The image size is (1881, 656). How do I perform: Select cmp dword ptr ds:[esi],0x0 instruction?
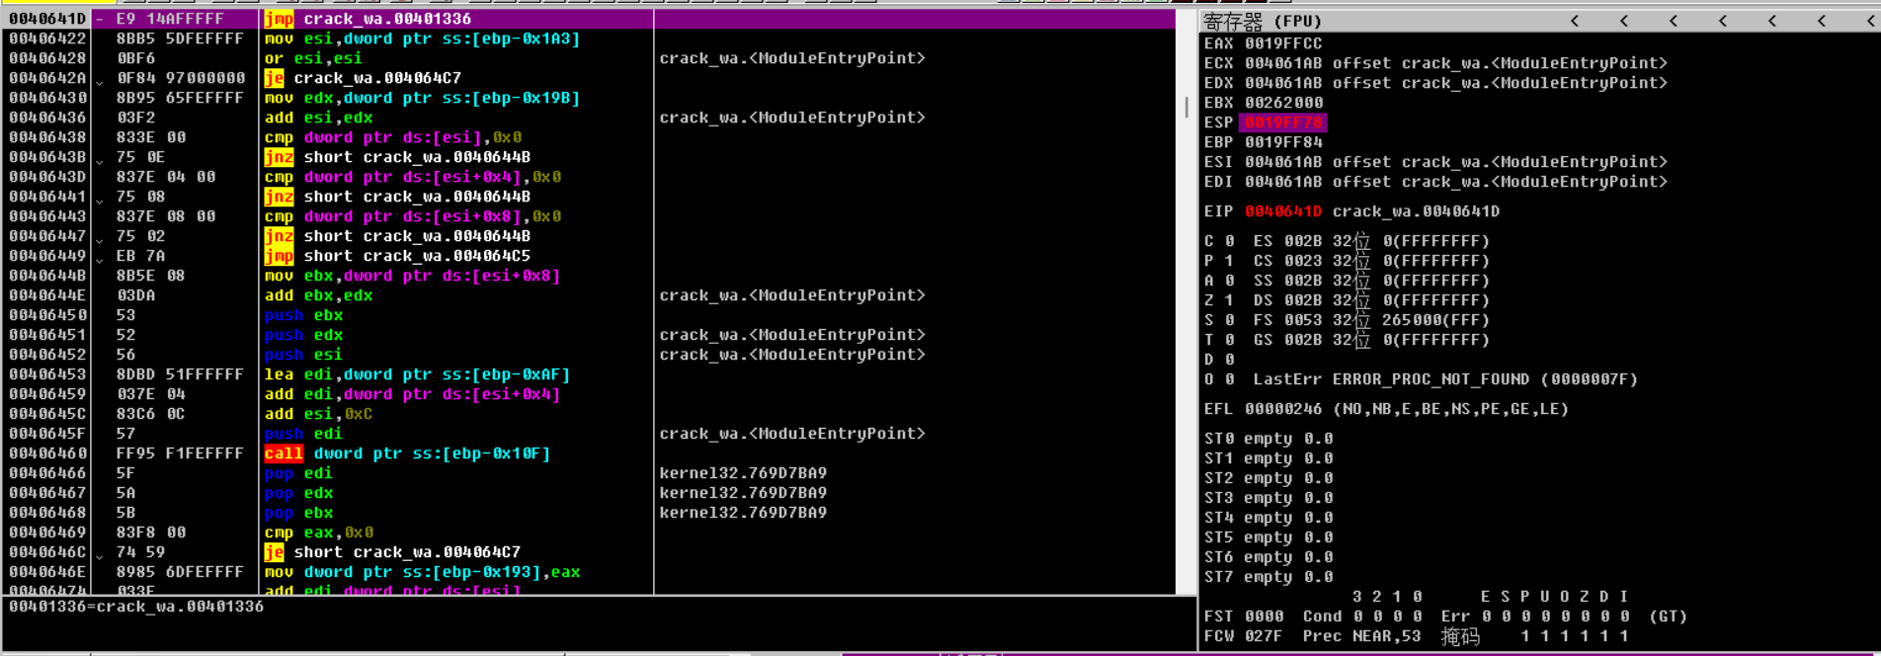[x=392, y=137]
